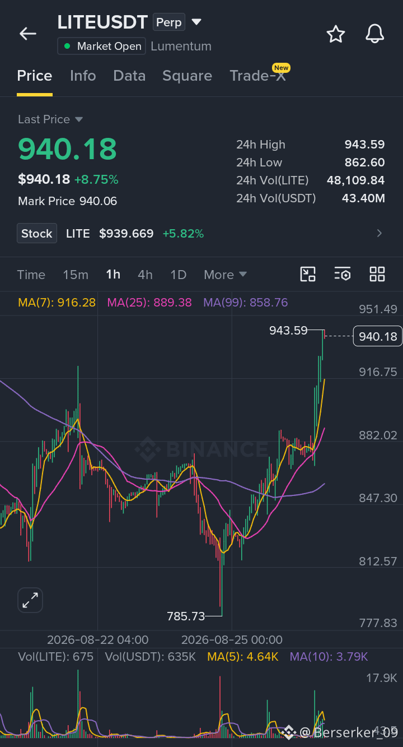The height and width of the screenshot is (747, 403).
Task: Tap the 2026-08-22 04:00 date label
Action: [98, 640]
